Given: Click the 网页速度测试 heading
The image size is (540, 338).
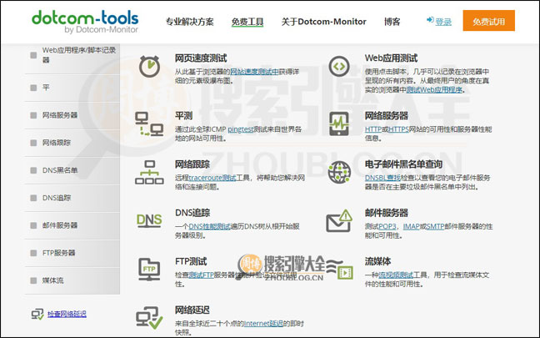Looking at the screenshot, I should [201, 58].
